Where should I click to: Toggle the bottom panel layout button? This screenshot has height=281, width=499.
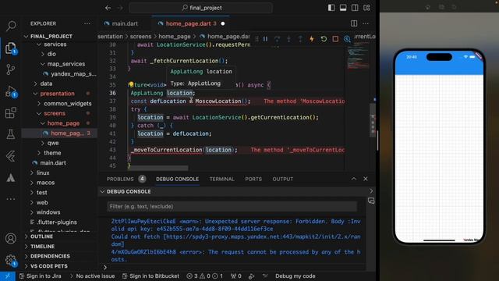point(343,8)
